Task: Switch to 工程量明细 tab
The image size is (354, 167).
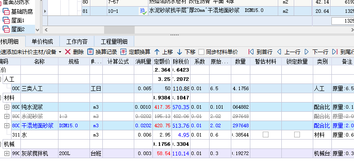Action: (x=114, y=42)
